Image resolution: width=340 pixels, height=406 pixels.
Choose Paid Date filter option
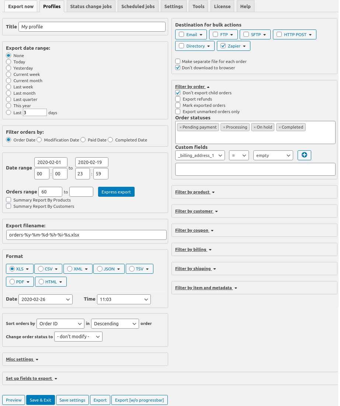coord(83,140)
